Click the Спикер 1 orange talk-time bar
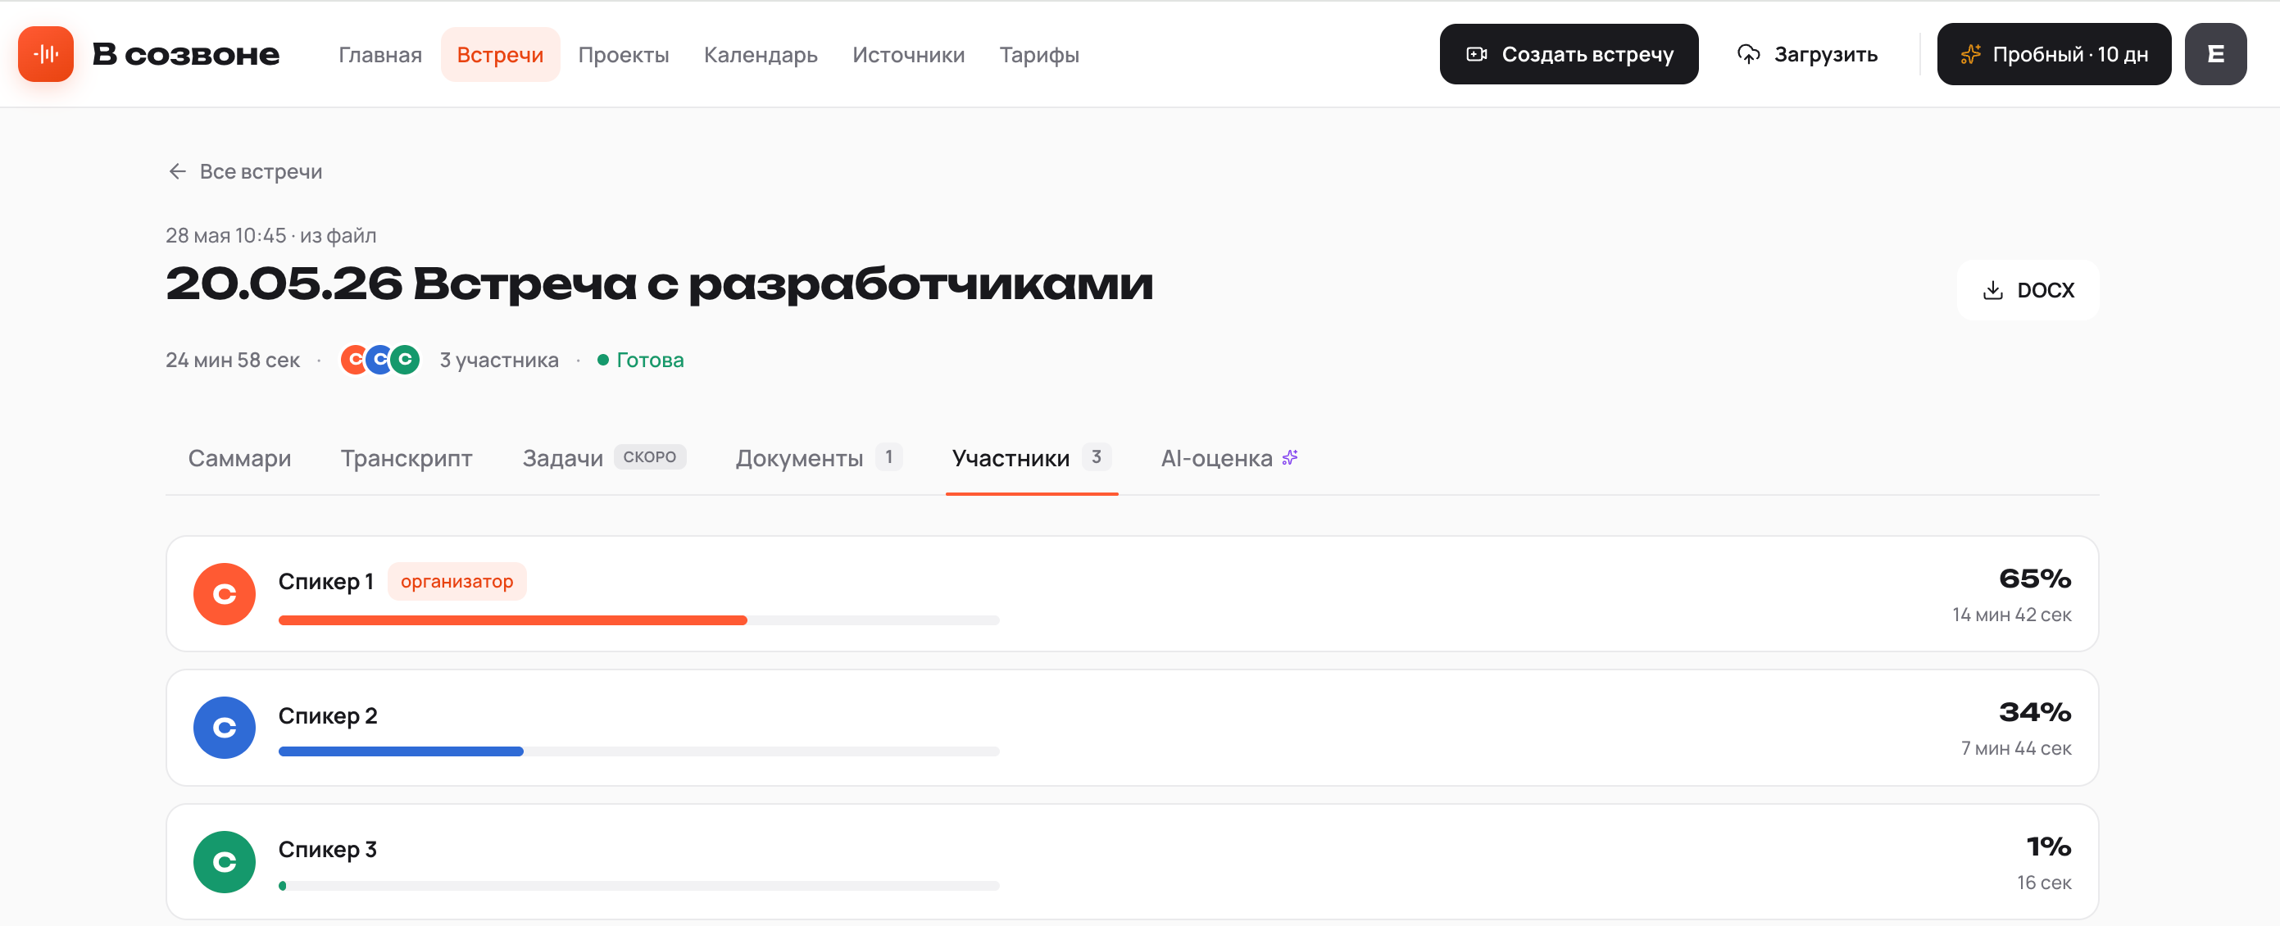Viewport: 2280px width, 926px height. click(512, 620)
